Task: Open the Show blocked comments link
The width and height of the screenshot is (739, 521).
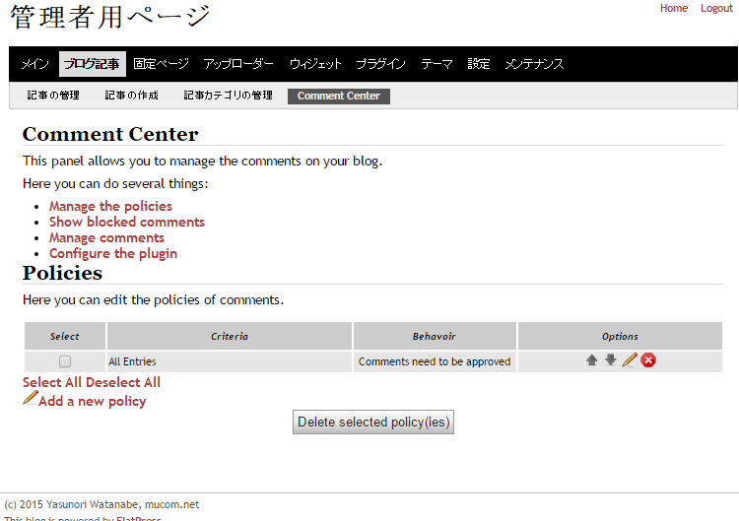Action: tap(126, 222)
